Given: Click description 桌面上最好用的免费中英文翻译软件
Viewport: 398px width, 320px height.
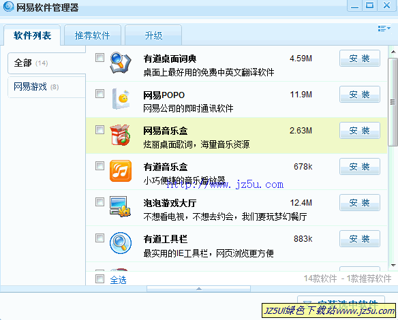Looking at the screenshot, I should 209,73.
